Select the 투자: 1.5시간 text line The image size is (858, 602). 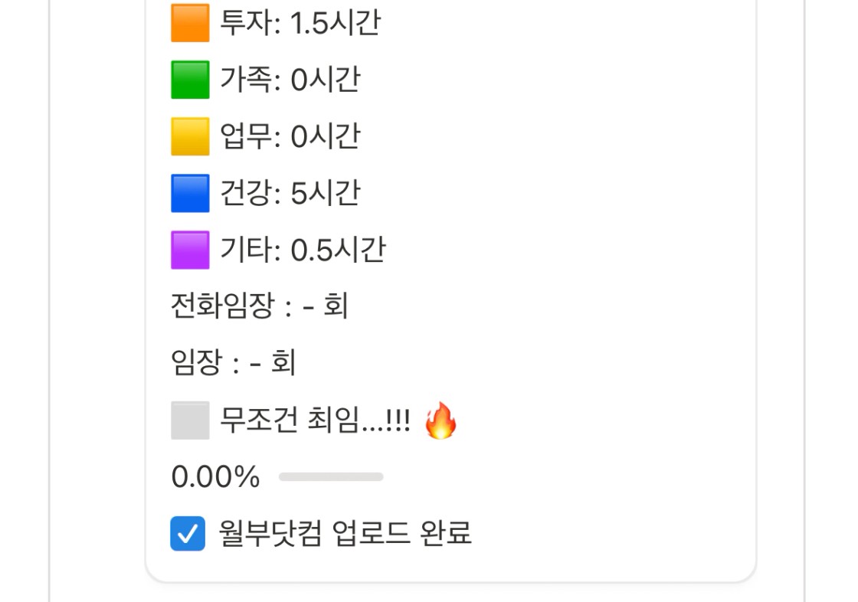300,23
